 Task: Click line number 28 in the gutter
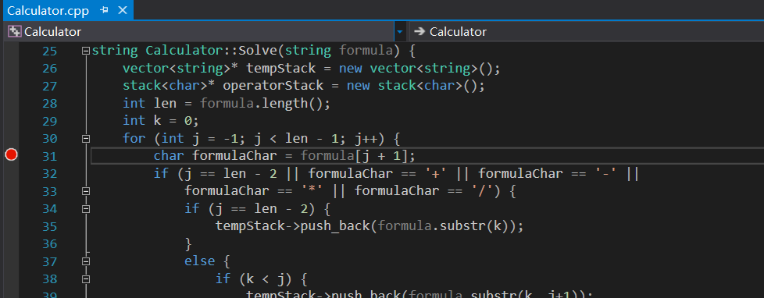point(49,103)
